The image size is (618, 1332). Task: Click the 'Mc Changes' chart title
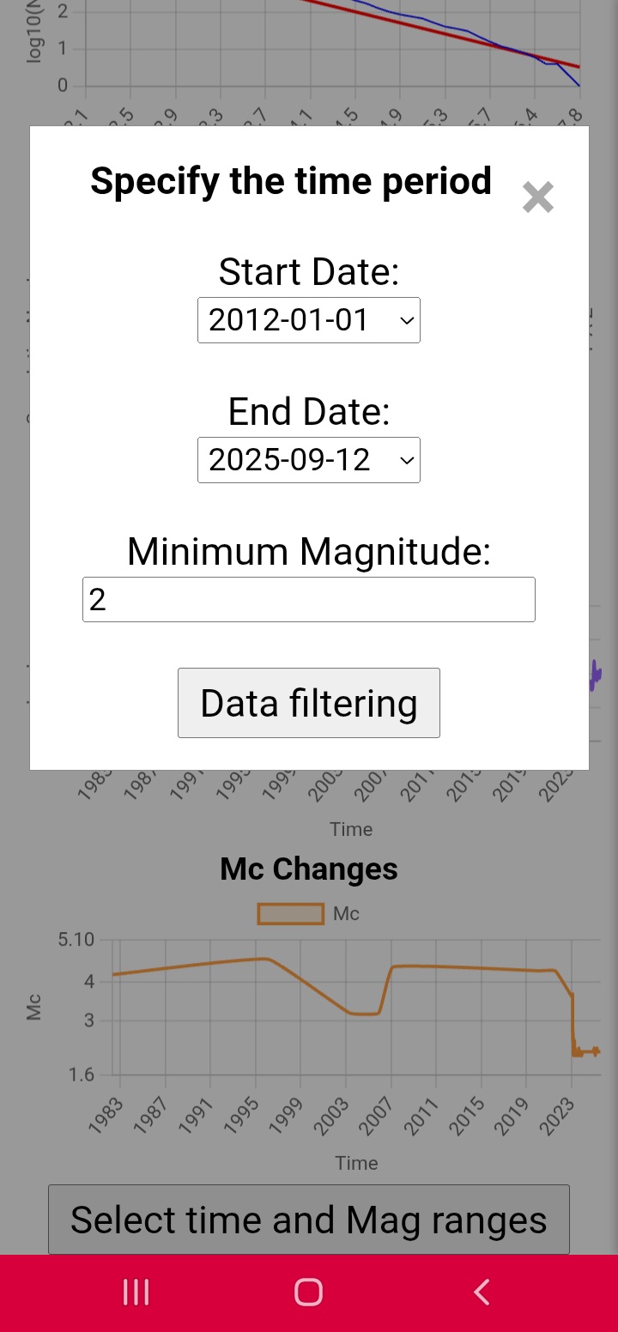[x=309, y=869]
